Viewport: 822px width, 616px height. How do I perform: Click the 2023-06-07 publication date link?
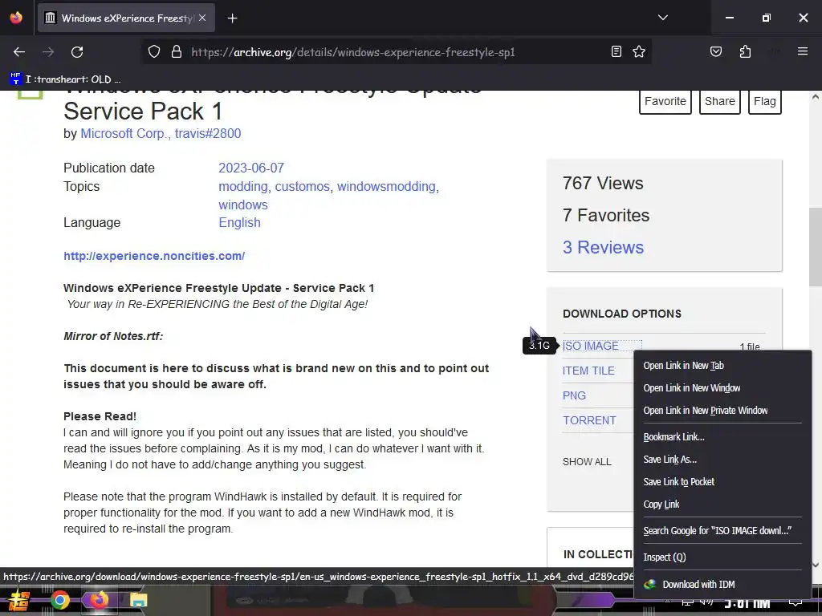(251, 168)
